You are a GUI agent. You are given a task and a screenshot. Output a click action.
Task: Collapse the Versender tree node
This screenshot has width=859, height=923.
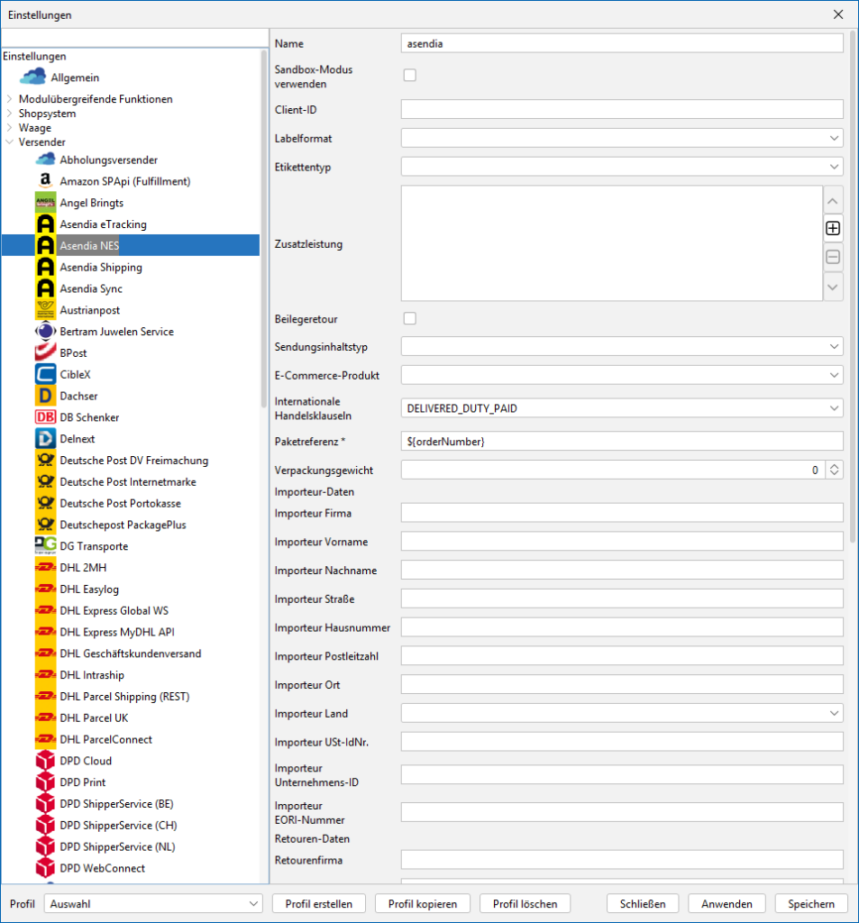pyautogui.click(x=10, y=142)
